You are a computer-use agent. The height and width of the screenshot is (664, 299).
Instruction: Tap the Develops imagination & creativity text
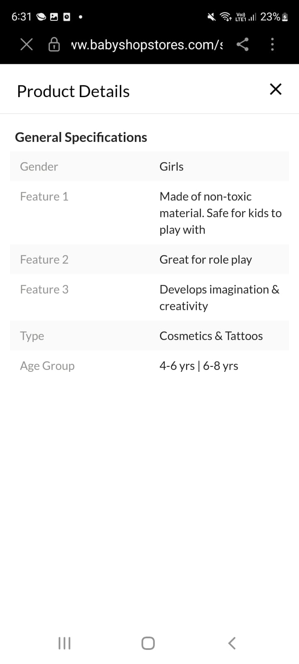219,298
